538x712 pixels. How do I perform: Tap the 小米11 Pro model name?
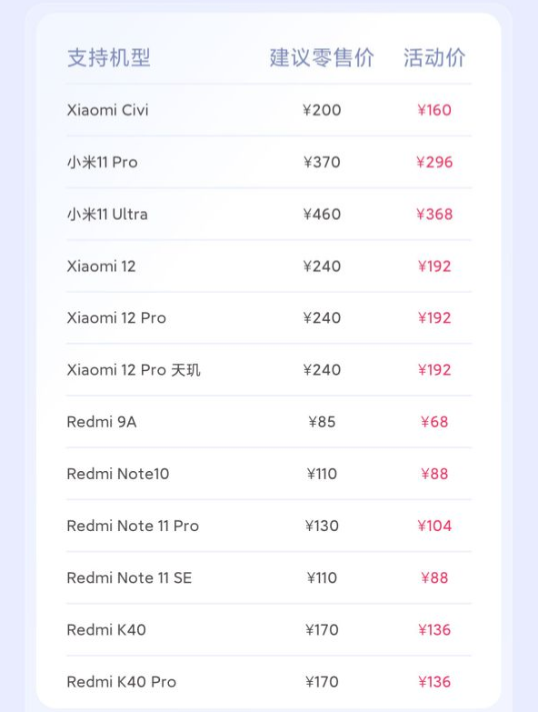102,162
